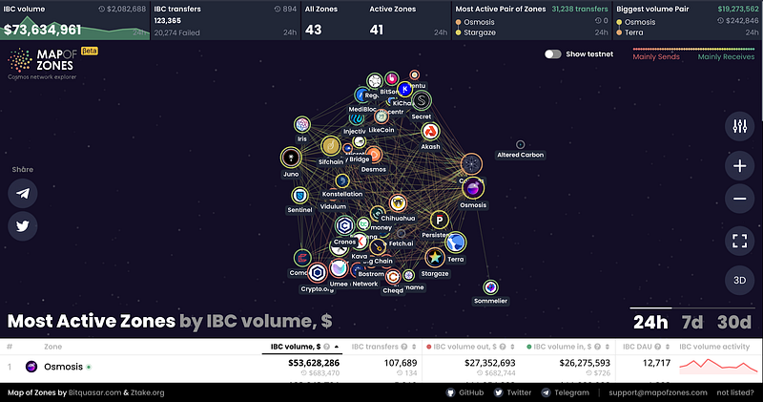763x402 pixels.
Task: Select the Stargaze zone node on the map
Action: click(435, 258)
